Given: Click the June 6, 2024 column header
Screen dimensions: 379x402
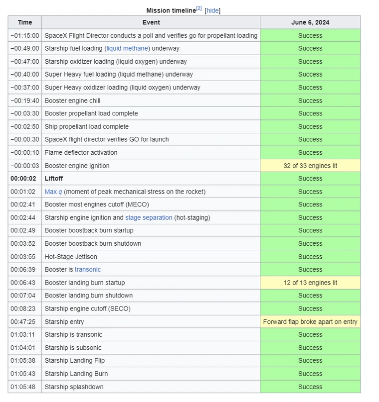Looking at the screenshot, I should point(310,22).
